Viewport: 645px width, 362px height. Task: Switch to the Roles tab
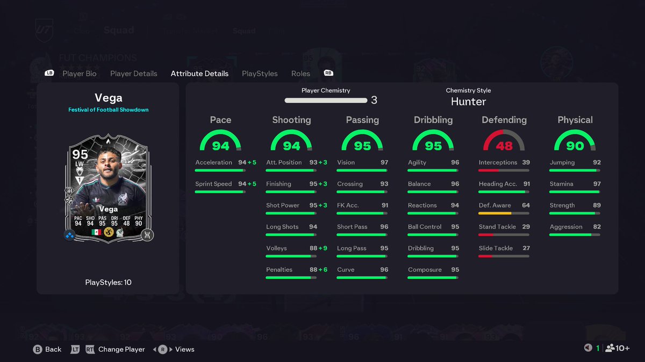pyautogui.click(x=300, y=73)
